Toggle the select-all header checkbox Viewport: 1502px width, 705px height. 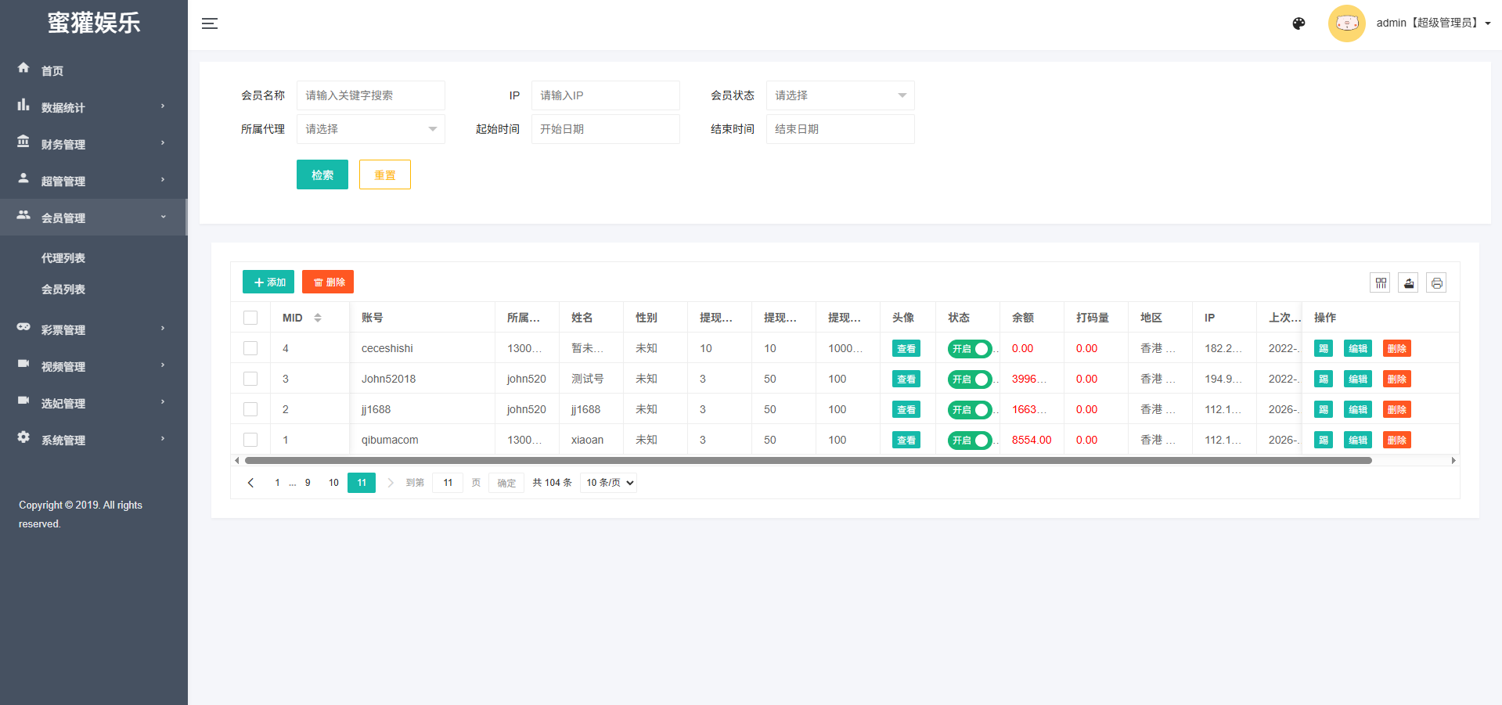[250, 318]
